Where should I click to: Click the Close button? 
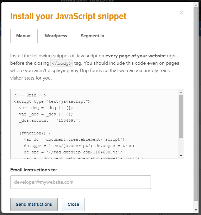point(73,204)
